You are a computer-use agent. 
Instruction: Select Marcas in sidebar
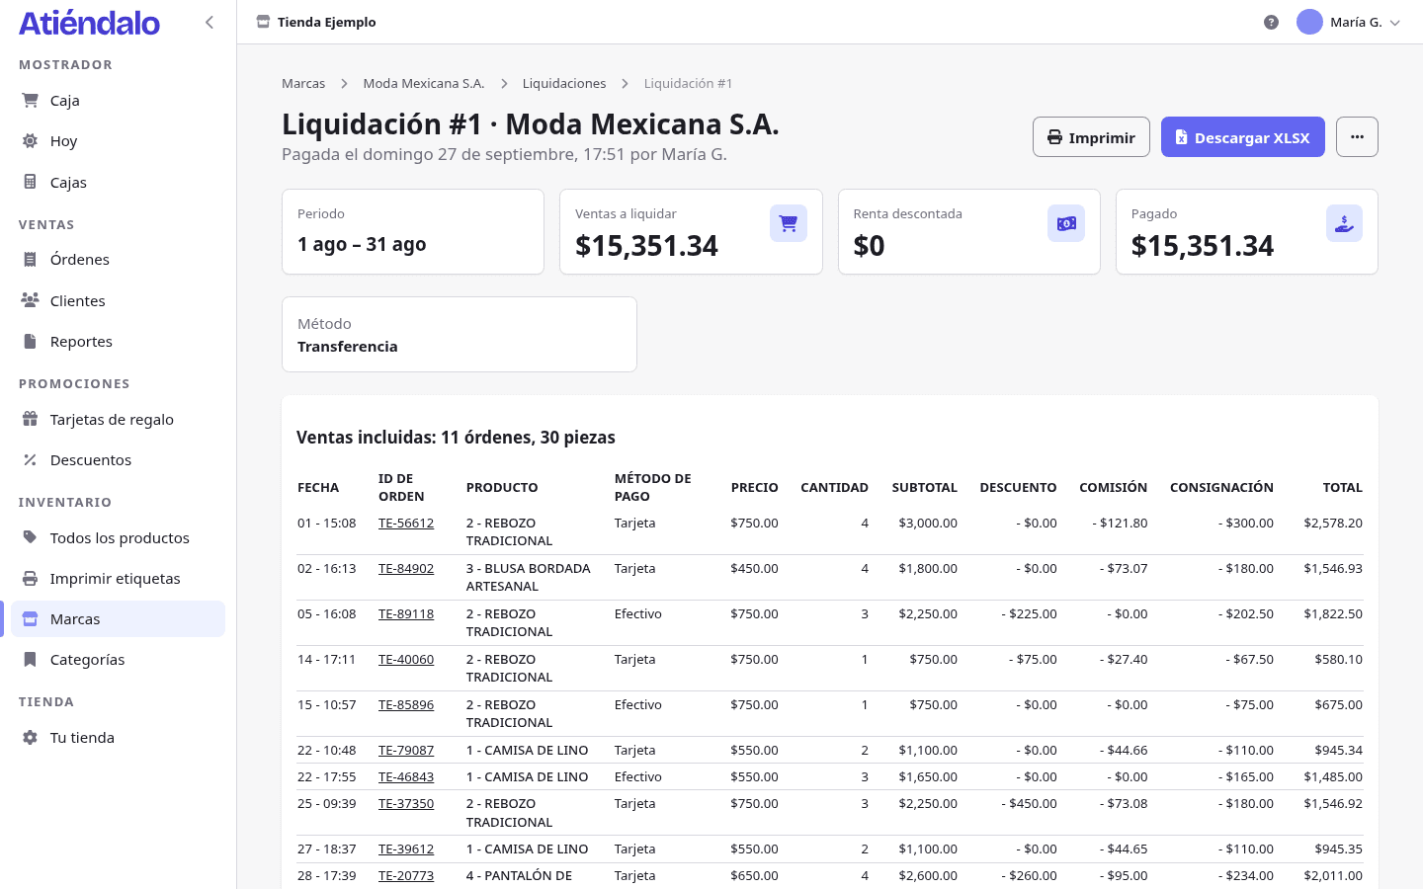click(118, 619)
